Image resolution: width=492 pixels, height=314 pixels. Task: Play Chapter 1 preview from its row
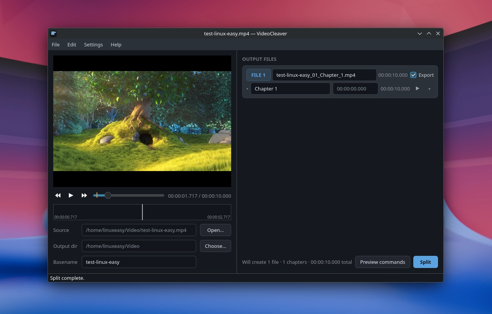(417, 89)
